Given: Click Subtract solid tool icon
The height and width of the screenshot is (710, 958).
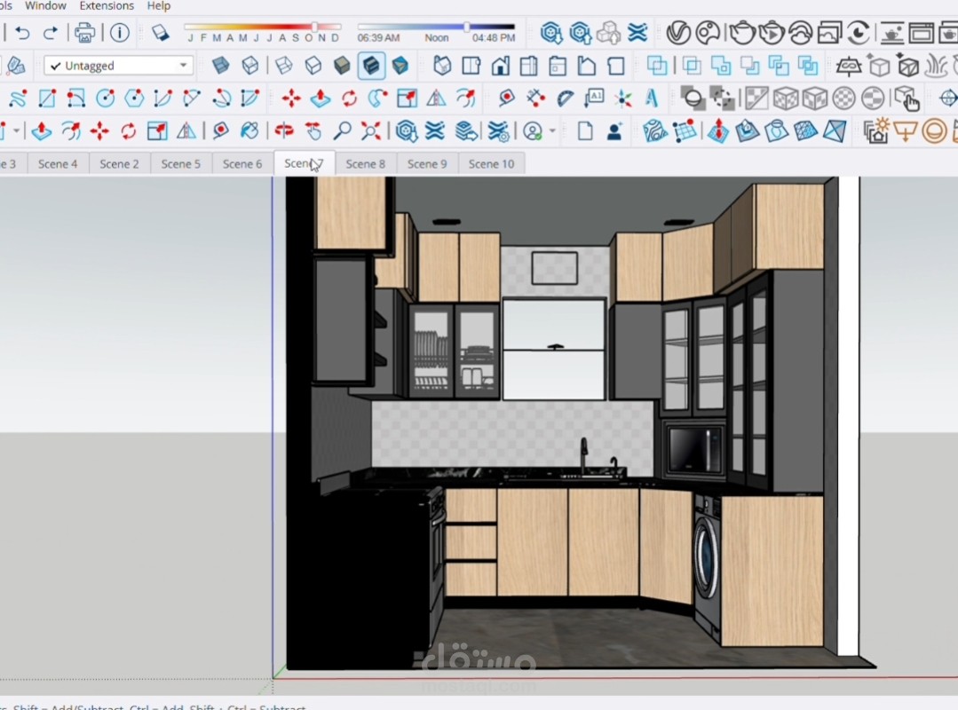Looking at the screenshot, I should coord(749,66).
